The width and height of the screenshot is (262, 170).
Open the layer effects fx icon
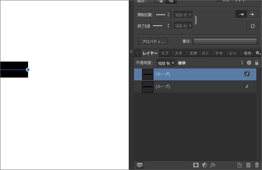point(213,165)
